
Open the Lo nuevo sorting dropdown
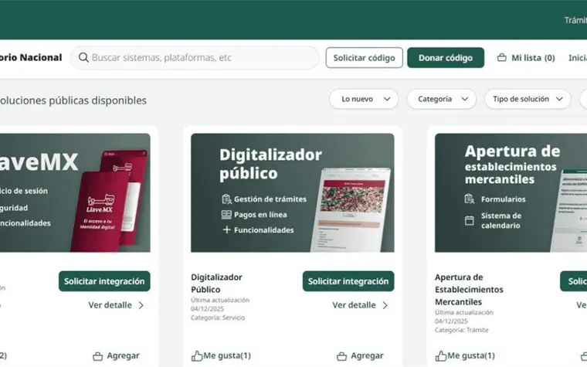pos(364,99)
